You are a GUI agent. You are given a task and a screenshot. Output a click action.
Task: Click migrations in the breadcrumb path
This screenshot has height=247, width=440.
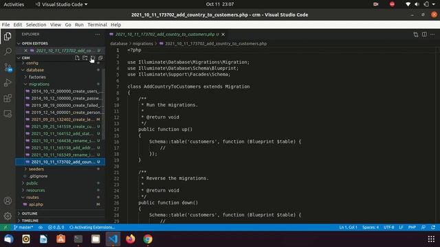(x=143, y=44)
